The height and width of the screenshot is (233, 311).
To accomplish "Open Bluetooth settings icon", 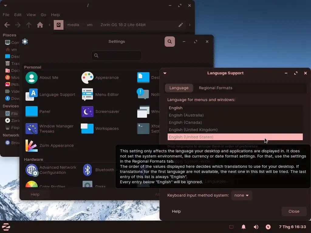I will point(87,170).
